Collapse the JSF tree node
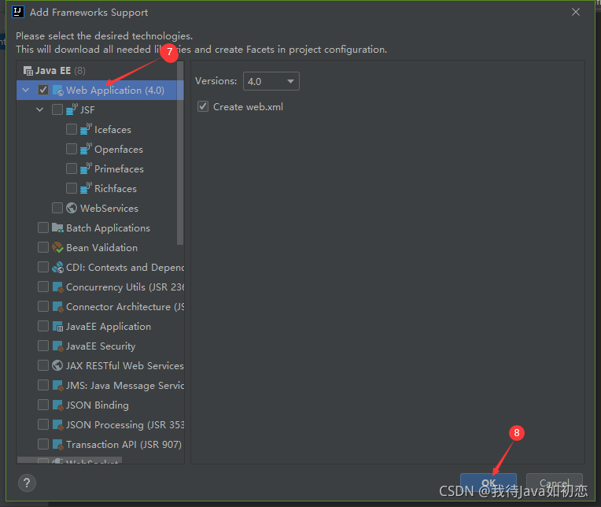601x507 pixels. tap(40, 109)
